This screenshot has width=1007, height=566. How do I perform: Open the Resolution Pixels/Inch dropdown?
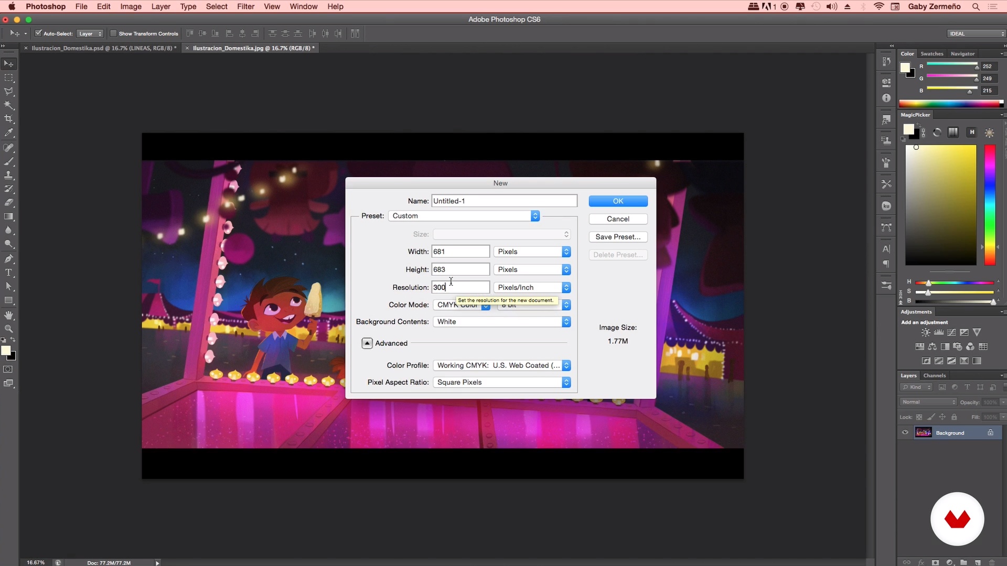[532, 287]
